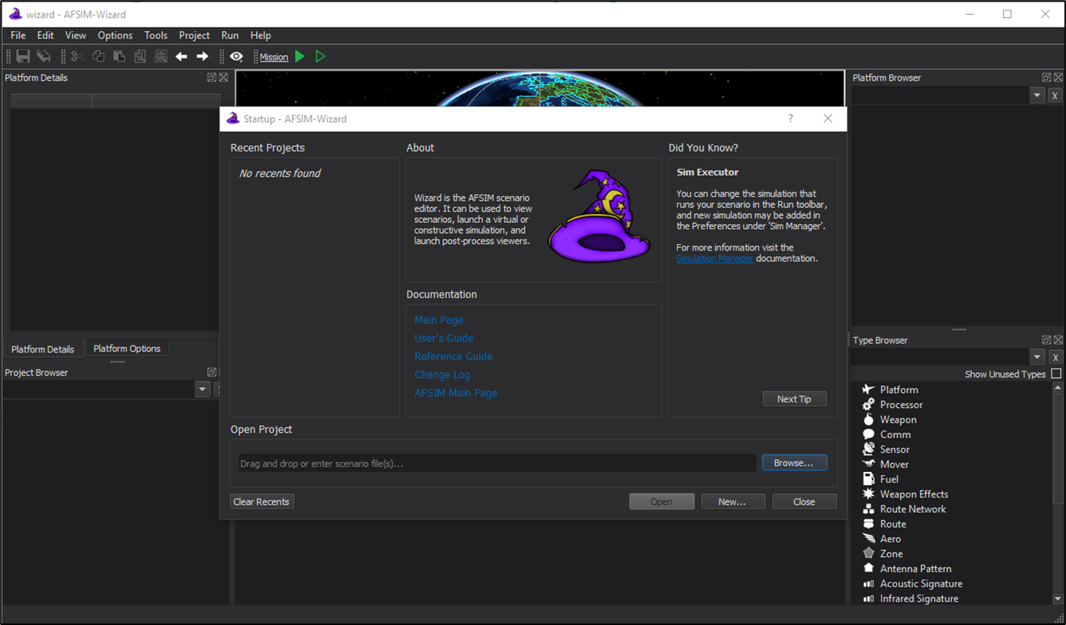The image size is (1066, 625).
Task: Click the Type Browser scroll down arrow
Action: click(1058, 598)
